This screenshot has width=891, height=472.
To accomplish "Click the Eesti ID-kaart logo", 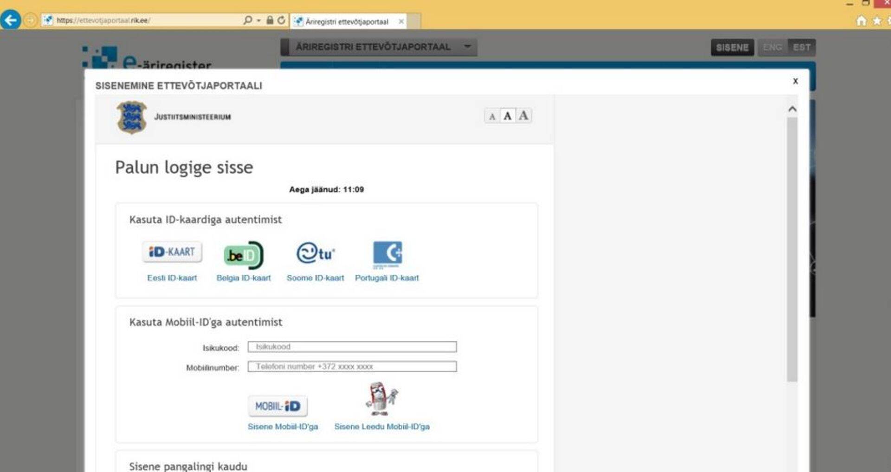I will (x=172, y=252).
